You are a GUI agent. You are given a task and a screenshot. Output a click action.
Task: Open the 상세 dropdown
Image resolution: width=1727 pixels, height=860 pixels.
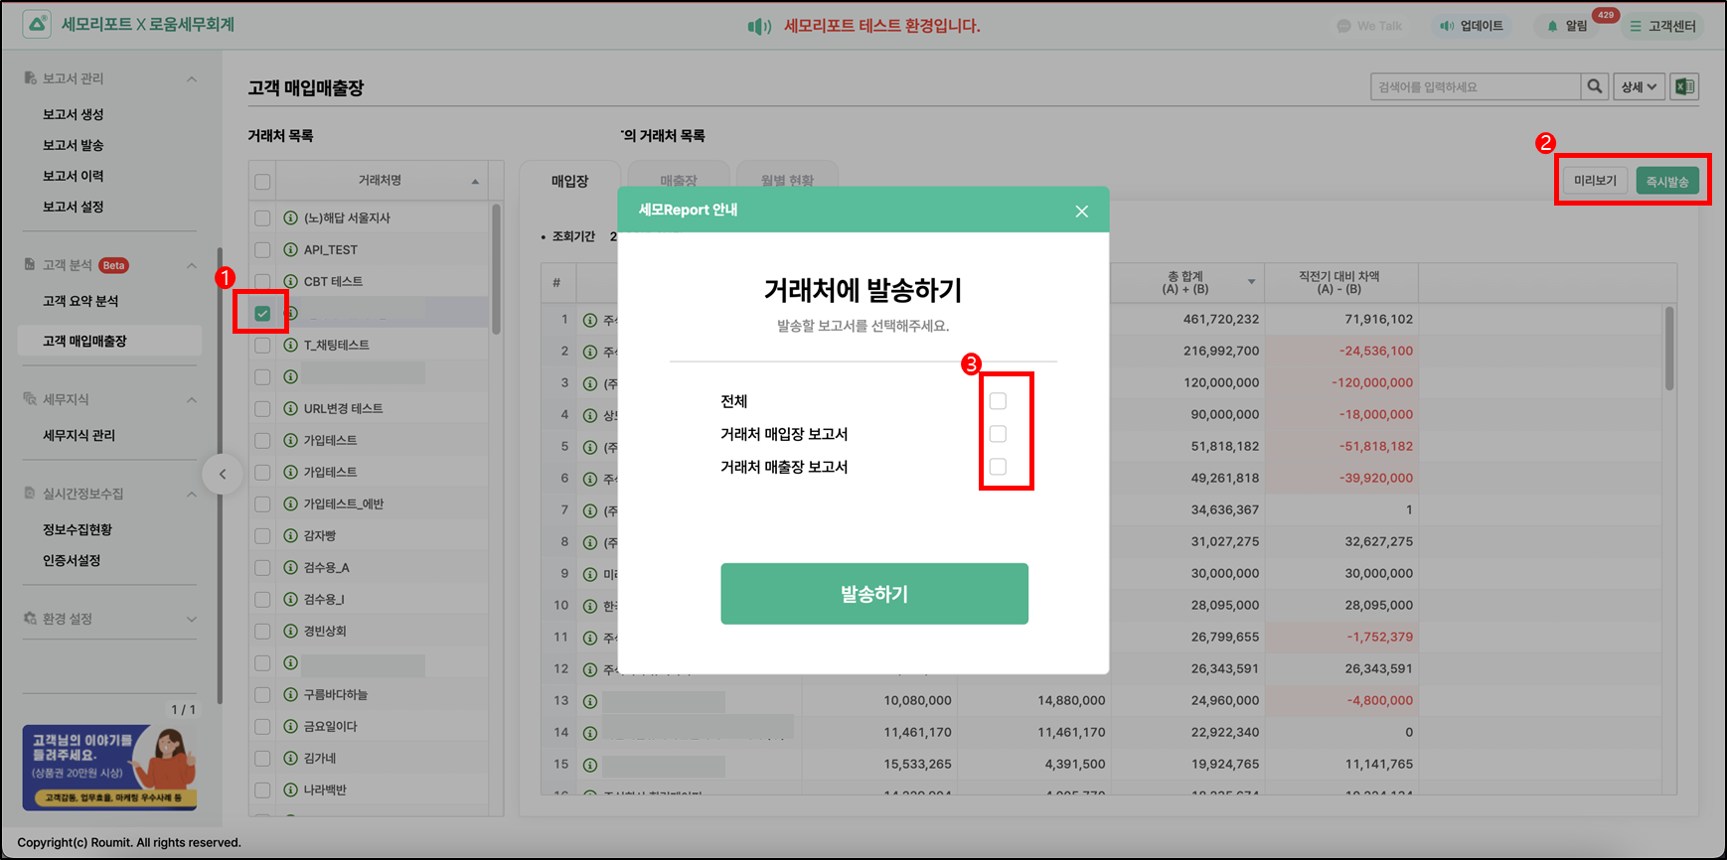coord(1638,87)
